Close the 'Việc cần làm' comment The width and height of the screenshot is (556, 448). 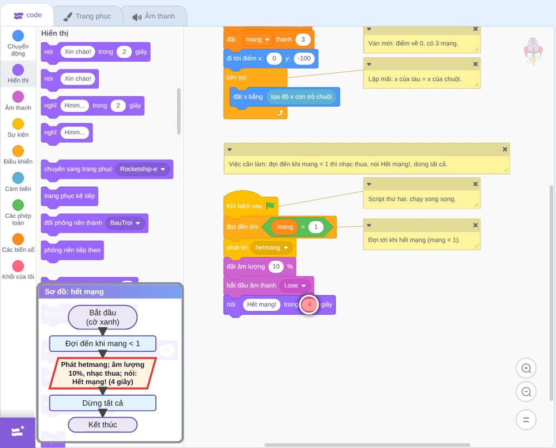click(505, 149)
